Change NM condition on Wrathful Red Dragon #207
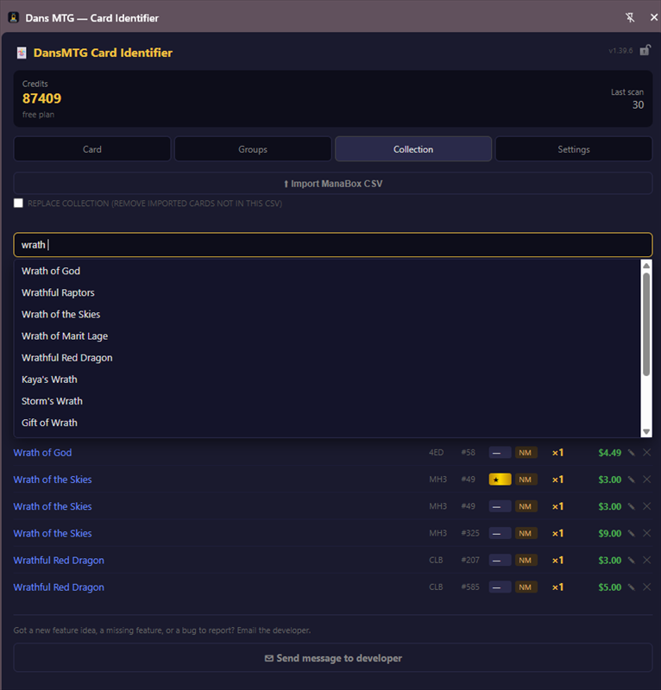The height and width of the screenshot is (690, 661). [526, 560]
